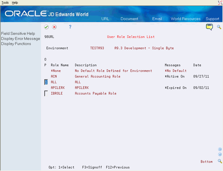Image resolution: width=223 pixels, height=171 pixels.
Task: Click the scroll down arrow icon
Action: tap(220, 154)
